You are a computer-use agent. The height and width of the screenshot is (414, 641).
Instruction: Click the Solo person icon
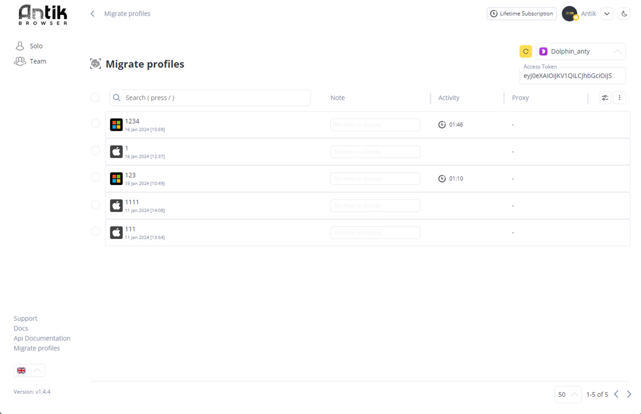19,46
